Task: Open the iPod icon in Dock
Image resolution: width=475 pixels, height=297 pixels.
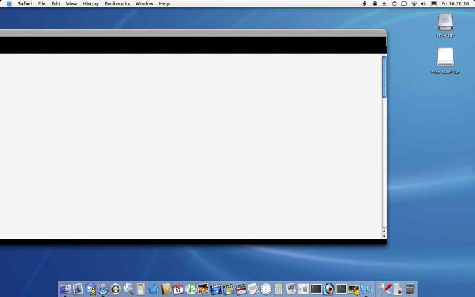Action: coord(140,290)
